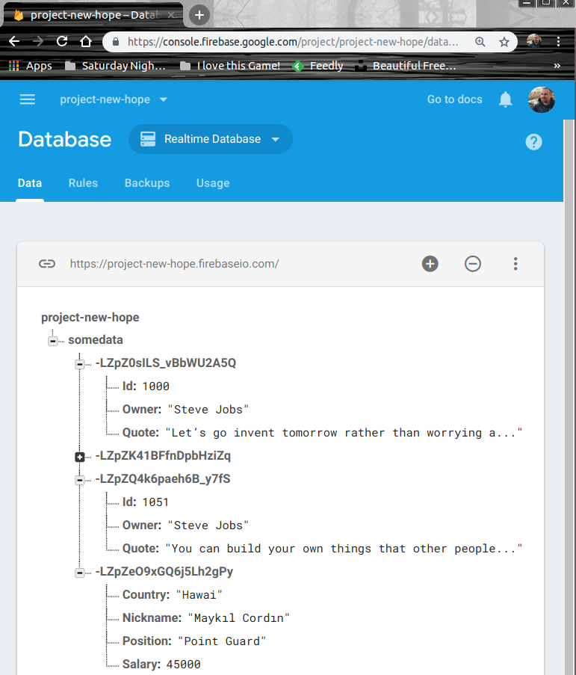
Task: Click the notifications bell icon
Action: 506,99
